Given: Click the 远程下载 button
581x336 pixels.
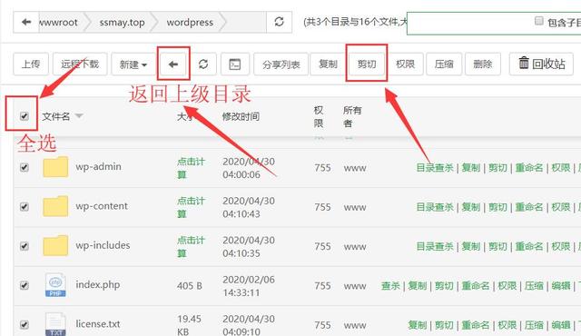Looking at the screenshot, I should (x=80, y=64).
